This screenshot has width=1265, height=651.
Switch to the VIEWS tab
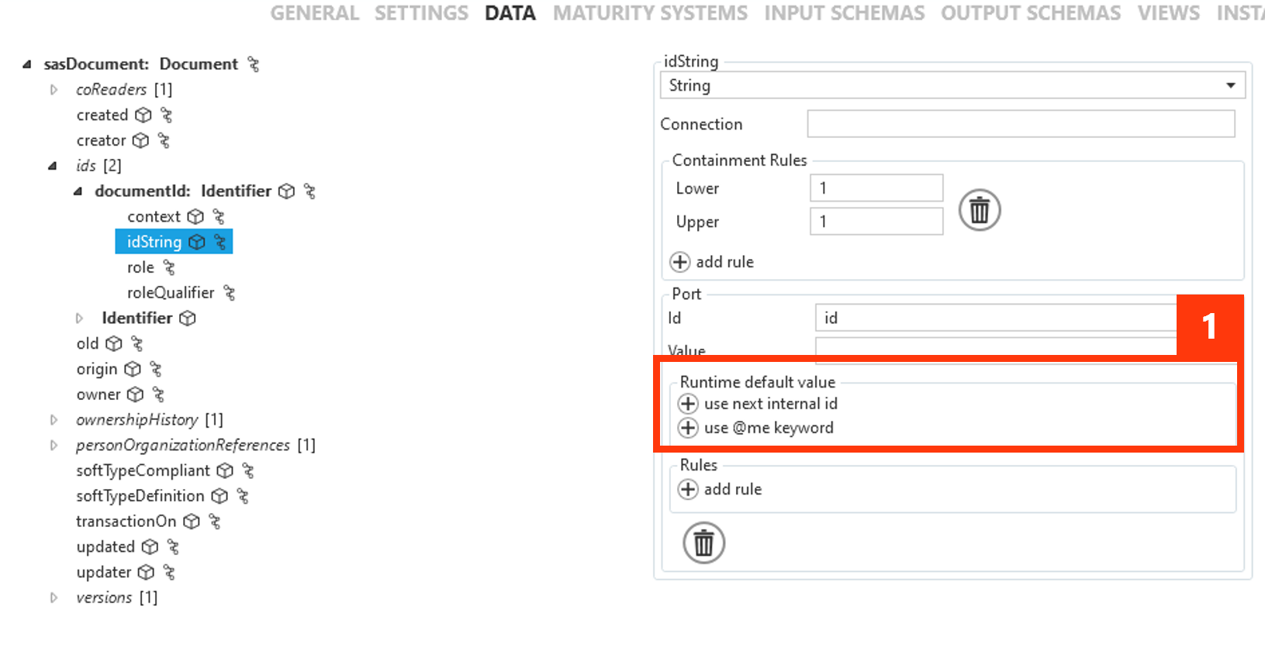[x=1168, y=13]
